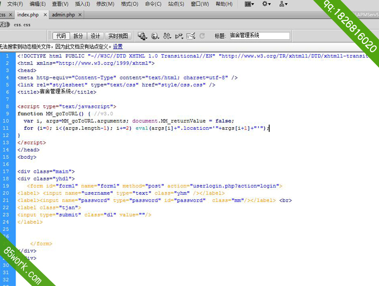Open the 帮助(H) menu
The width and height of the screenshot is (379, 286).
[x=224, y=4]
